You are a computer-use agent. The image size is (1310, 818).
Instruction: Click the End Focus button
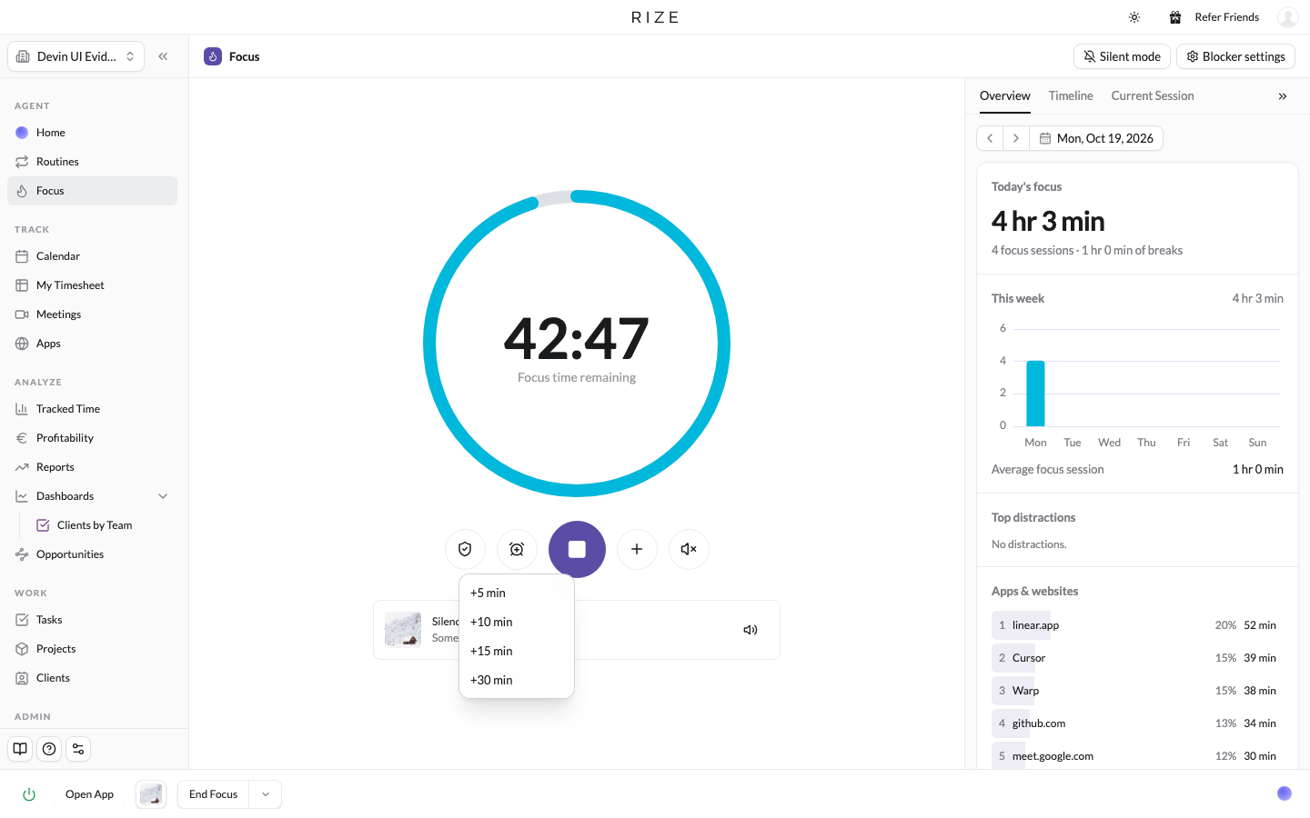coord(214,794)
